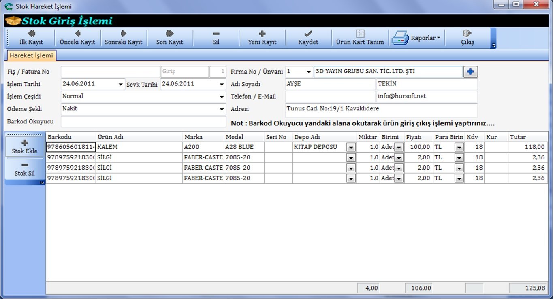Viewport: 553px width, 299px height.
Task: Open Depo Adı dropdown in KALEM row
Action: (351, 147)
